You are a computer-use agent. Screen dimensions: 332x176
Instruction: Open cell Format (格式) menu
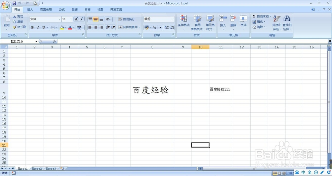[243, 22]
